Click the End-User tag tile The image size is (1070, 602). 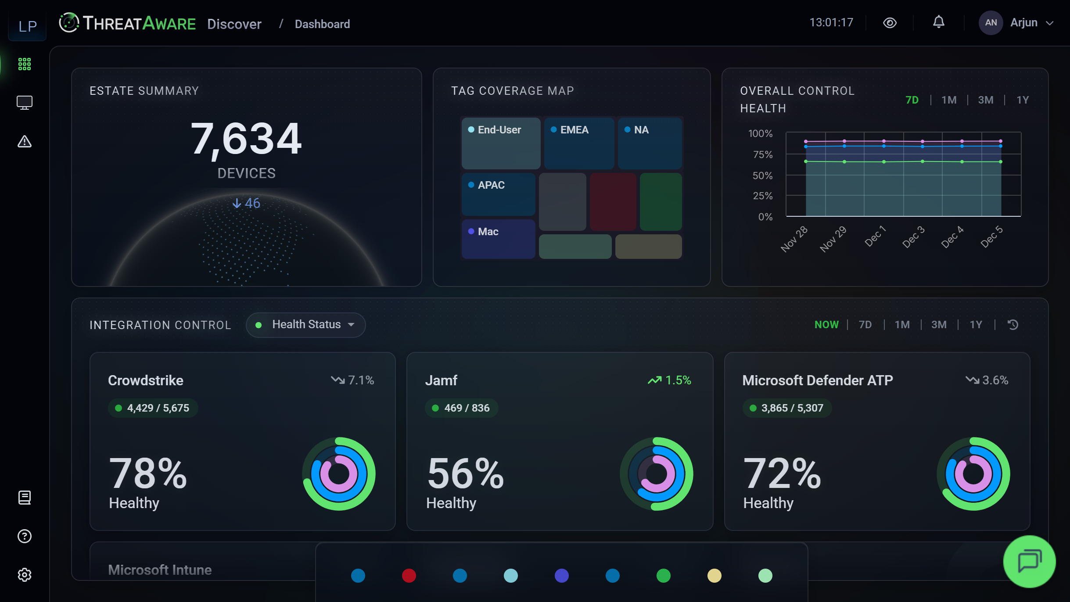pos(501,143)
